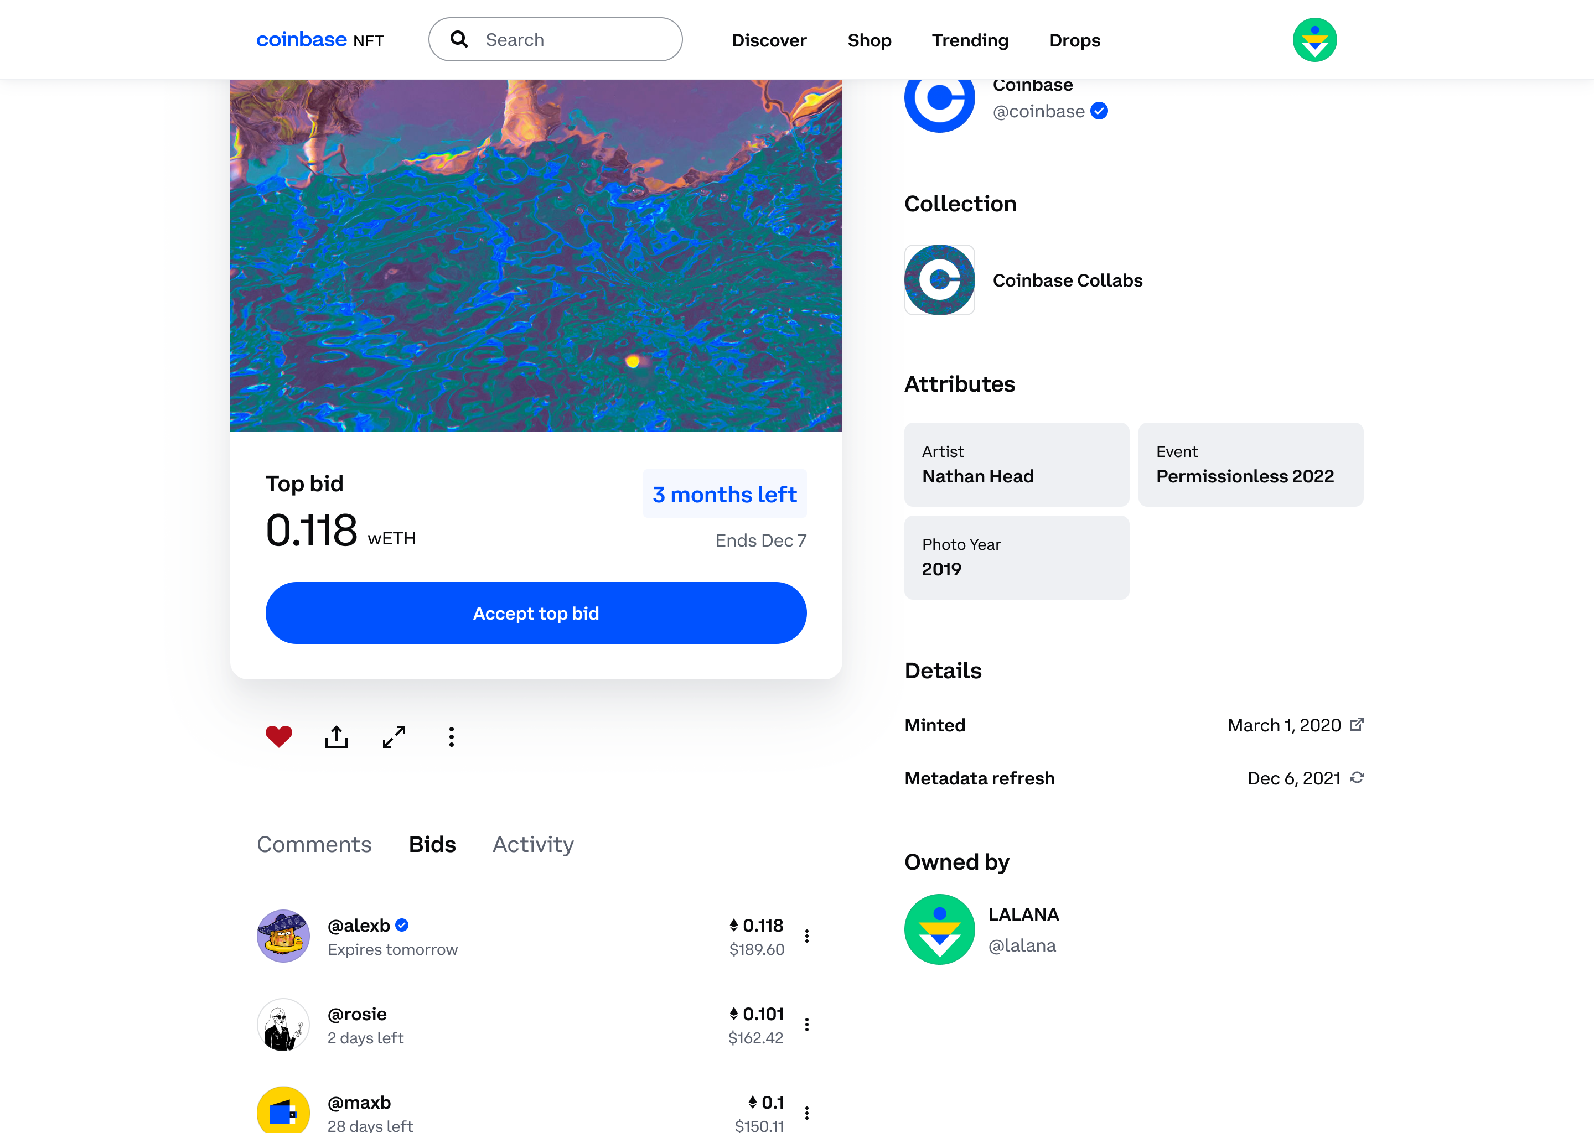Open Drops in the top navigation
1594x1133 pixels.
[1075, 40]
